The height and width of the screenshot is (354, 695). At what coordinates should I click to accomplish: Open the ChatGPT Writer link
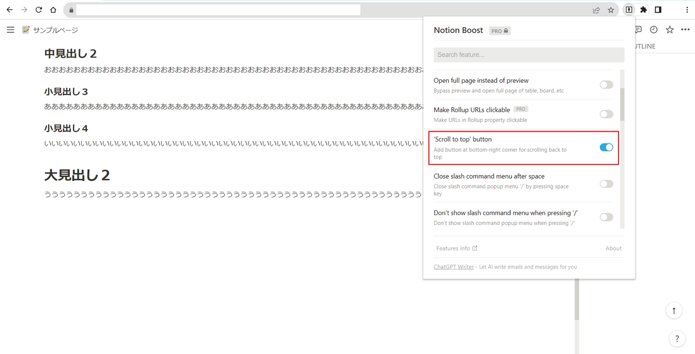pyautogui.click(x=453, y=267)
